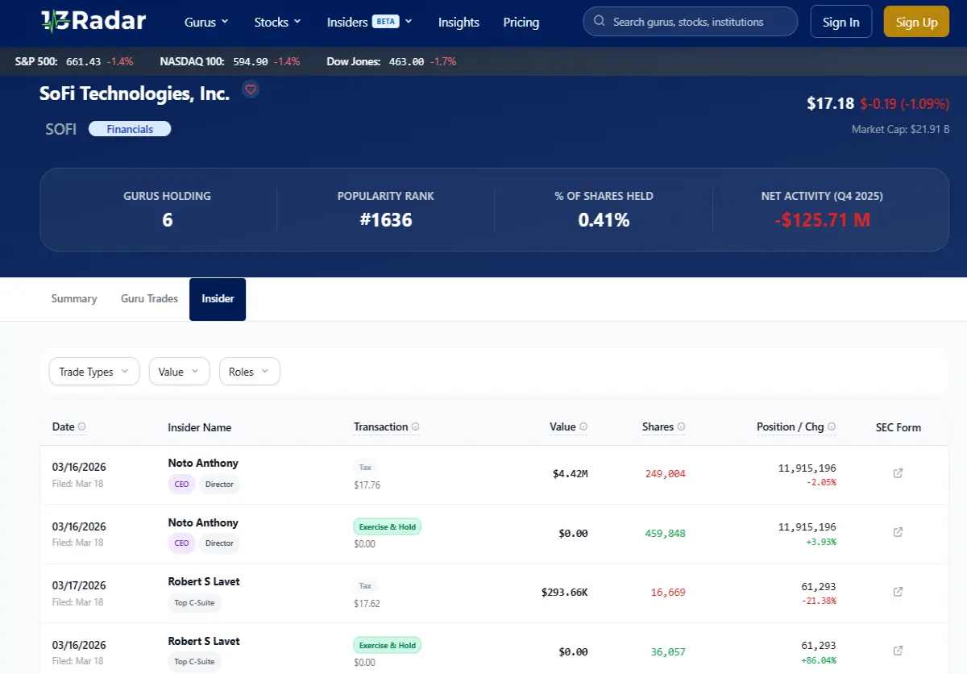Click the NASDAQ 100 ticker entry
967x674 pixels.
[230, 61]
